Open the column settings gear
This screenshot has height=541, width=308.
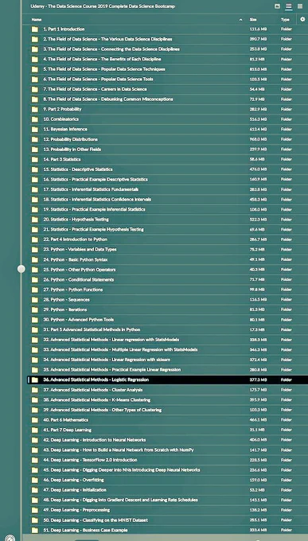click(302, 20)
